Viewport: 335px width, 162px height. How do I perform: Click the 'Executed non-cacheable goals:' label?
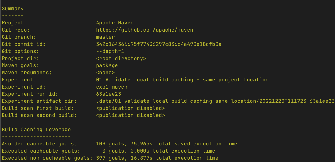47,158
